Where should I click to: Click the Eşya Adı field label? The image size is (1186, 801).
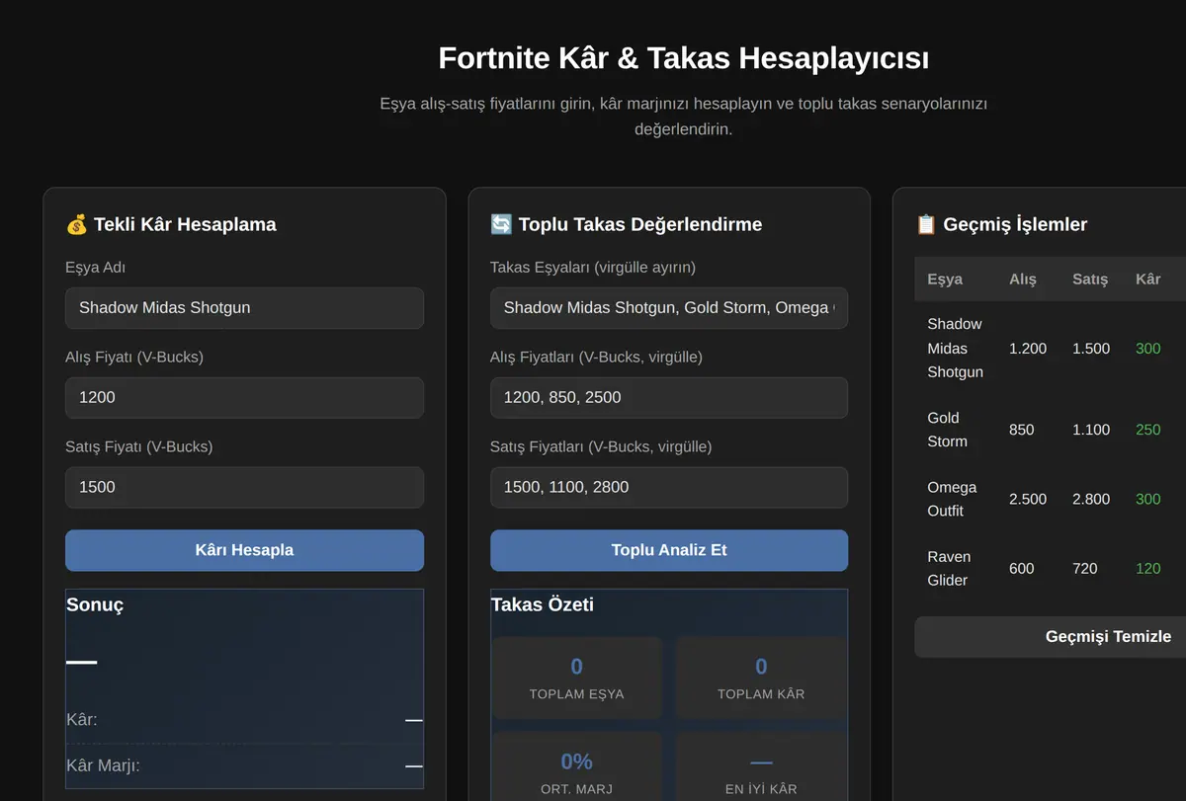95,268
